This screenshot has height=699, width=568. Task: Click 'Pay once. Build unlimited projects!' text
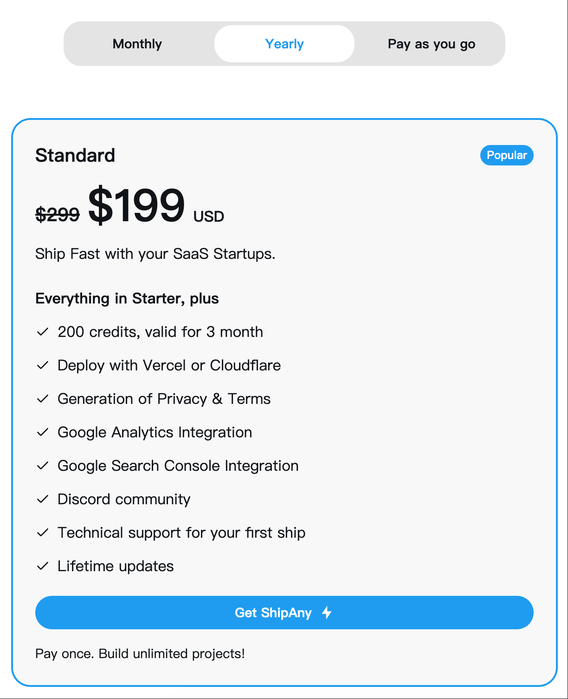pyautogui.click(x=140, y=653)
